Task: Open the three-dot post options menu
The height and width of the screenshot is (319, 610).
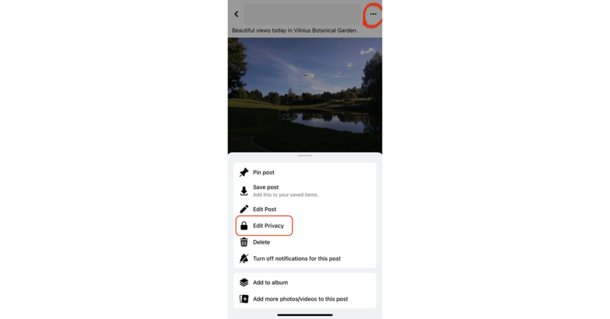Action: [373, 14]
